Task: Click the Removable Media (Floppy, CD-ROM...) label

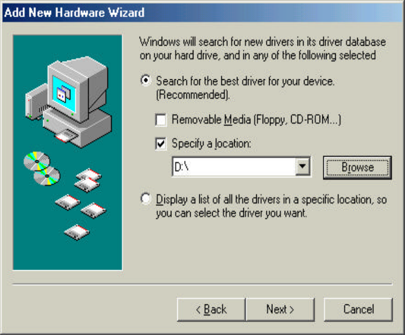Action: 256,120
